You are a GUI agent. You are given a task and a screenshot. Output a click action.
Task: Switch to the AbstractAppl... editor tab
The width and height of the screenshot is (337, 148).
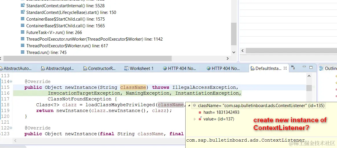[57, 68]
